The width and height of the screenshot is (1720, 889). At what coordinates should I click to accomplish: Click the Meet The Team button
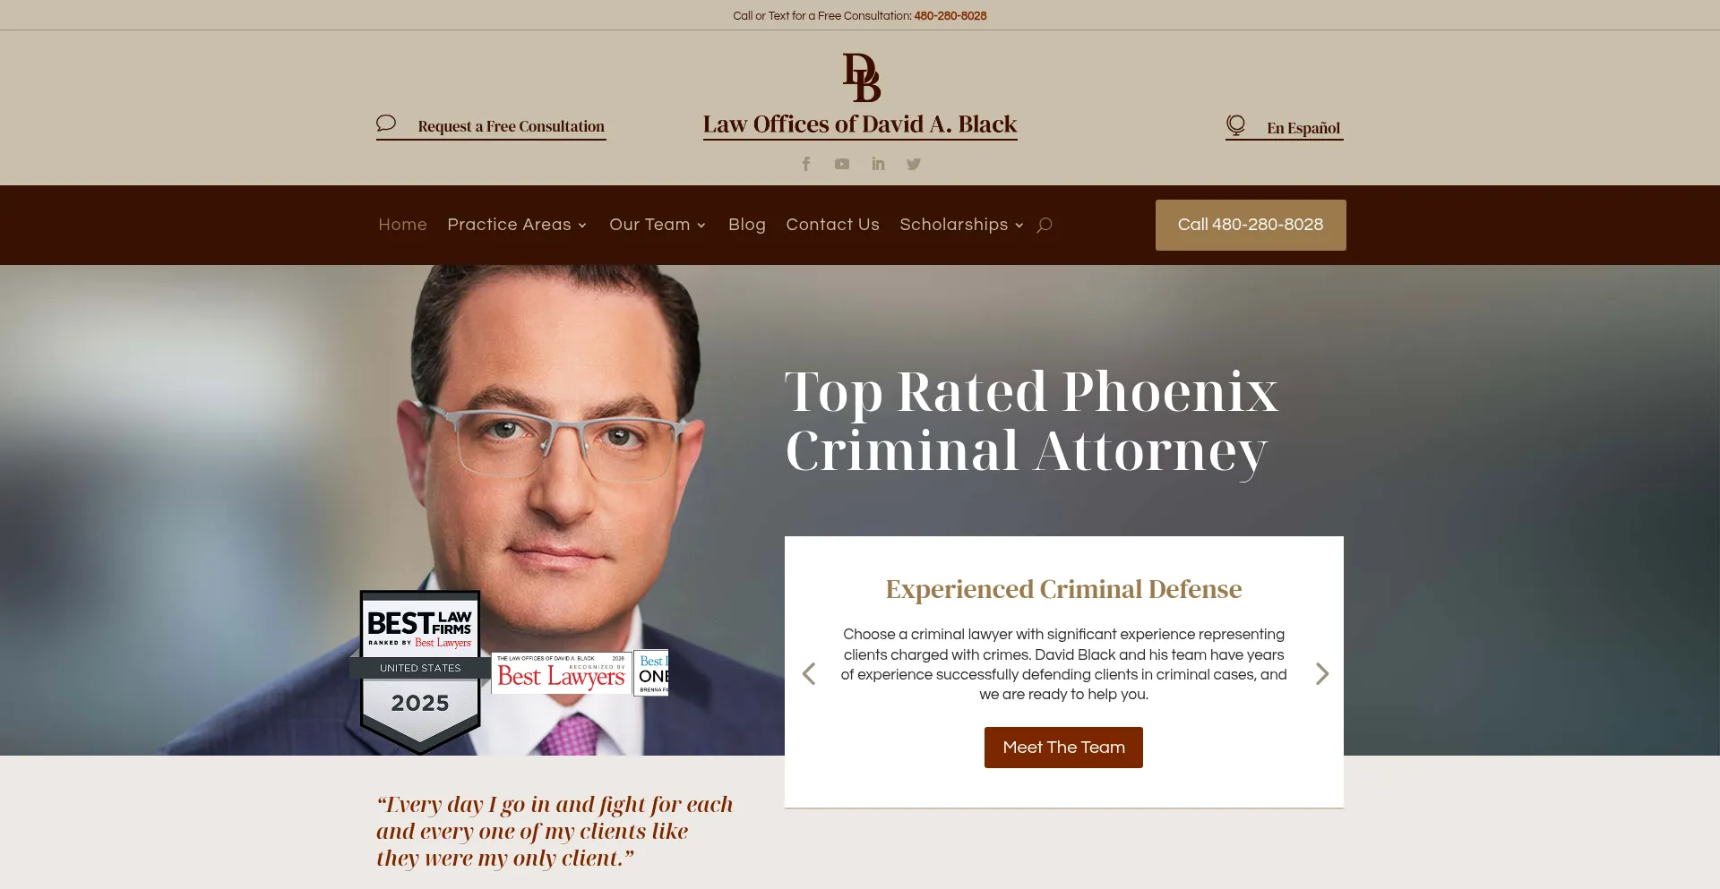point(1063,748)
